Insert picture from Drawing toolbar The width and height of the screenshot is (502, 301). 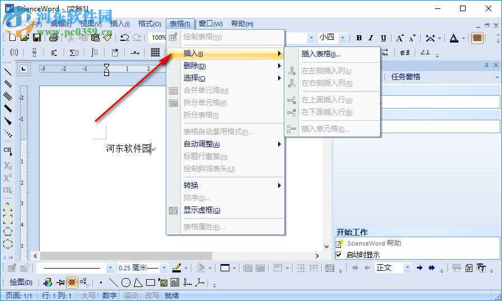[163, 283]
